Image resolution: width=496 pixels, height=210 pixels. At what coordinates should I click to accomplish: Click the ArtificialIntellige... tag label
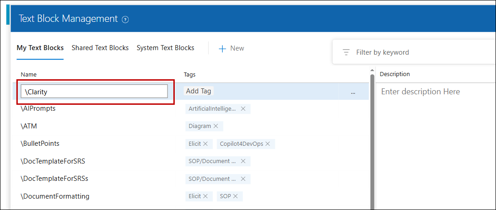pos(212,108)
